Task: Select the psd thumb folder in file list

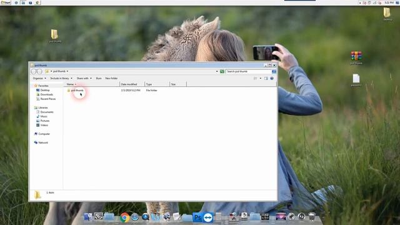Action: pos(75,90)
